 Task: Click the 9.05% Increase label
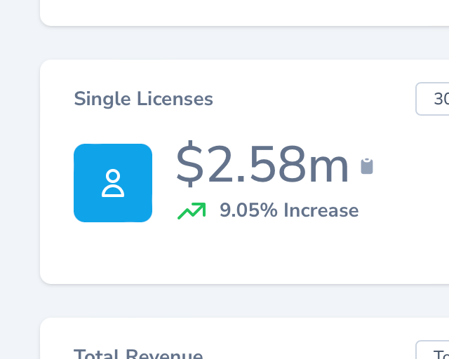tap(288, 210)
